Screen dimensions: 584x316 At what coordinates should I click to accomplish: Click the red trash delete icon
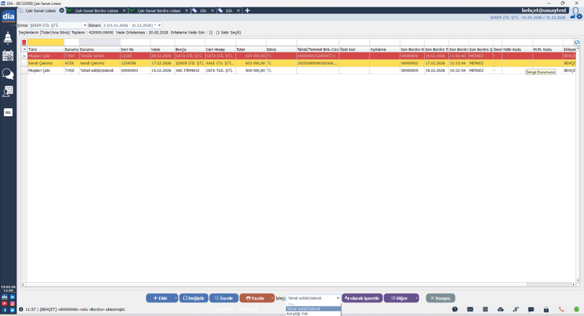point(24,43)
